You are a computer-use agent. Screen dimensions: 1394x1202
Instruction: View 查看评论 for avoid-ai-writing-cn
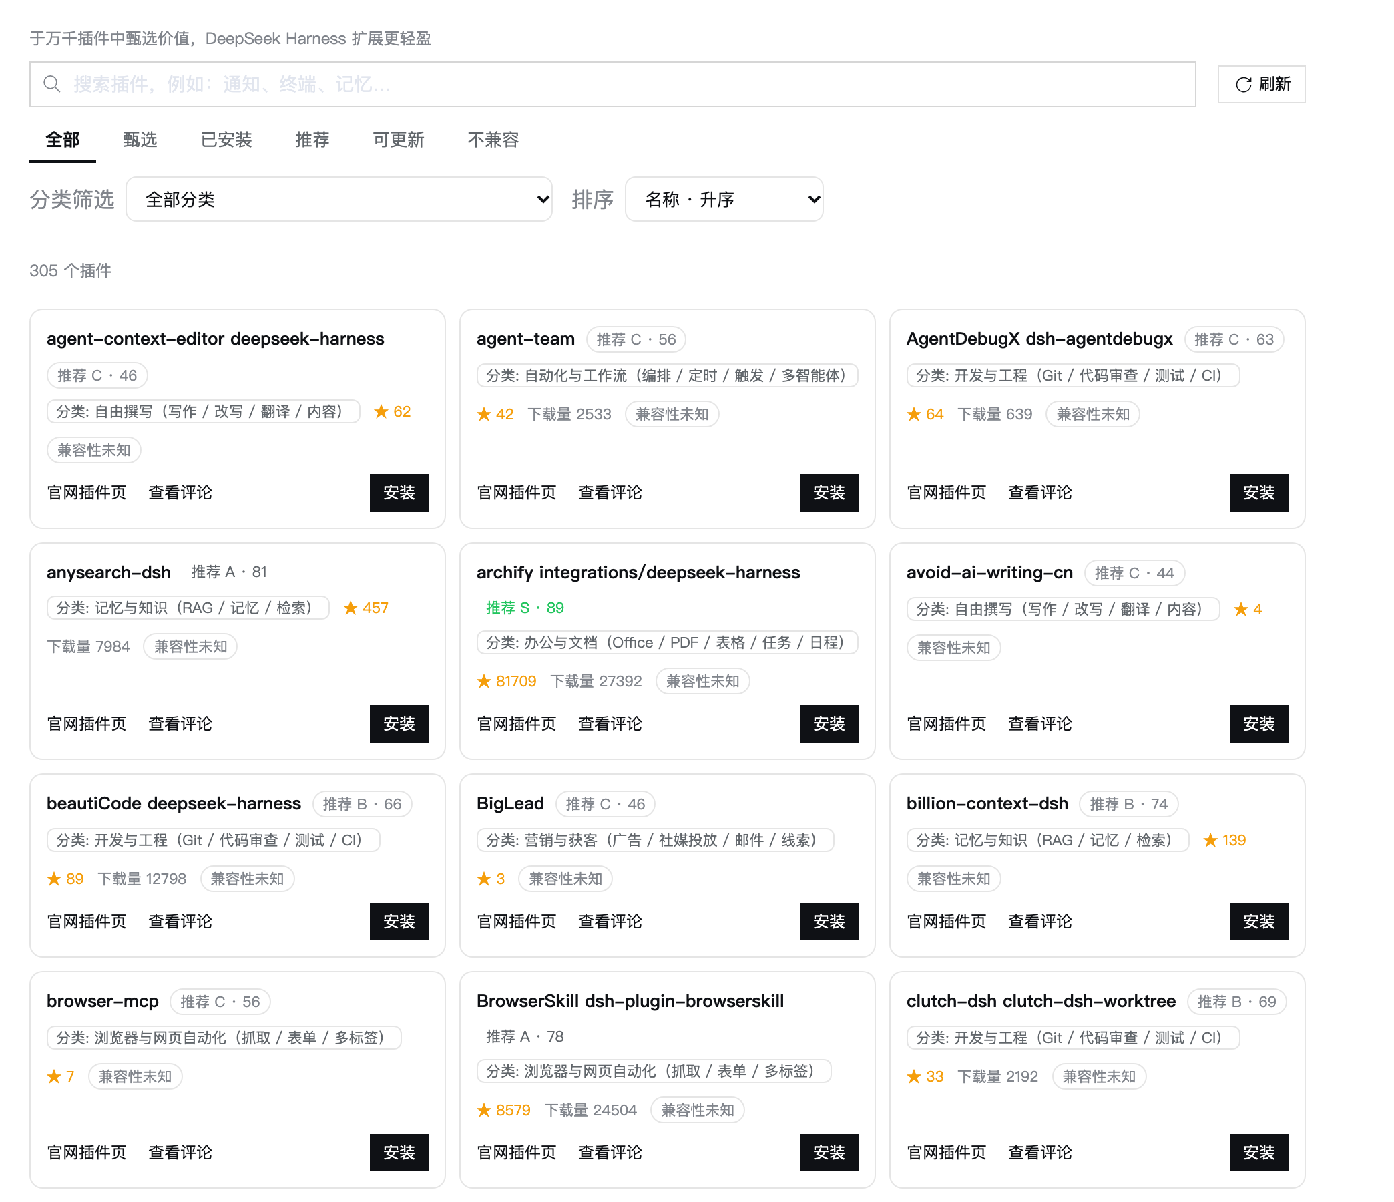(1040, 723)
